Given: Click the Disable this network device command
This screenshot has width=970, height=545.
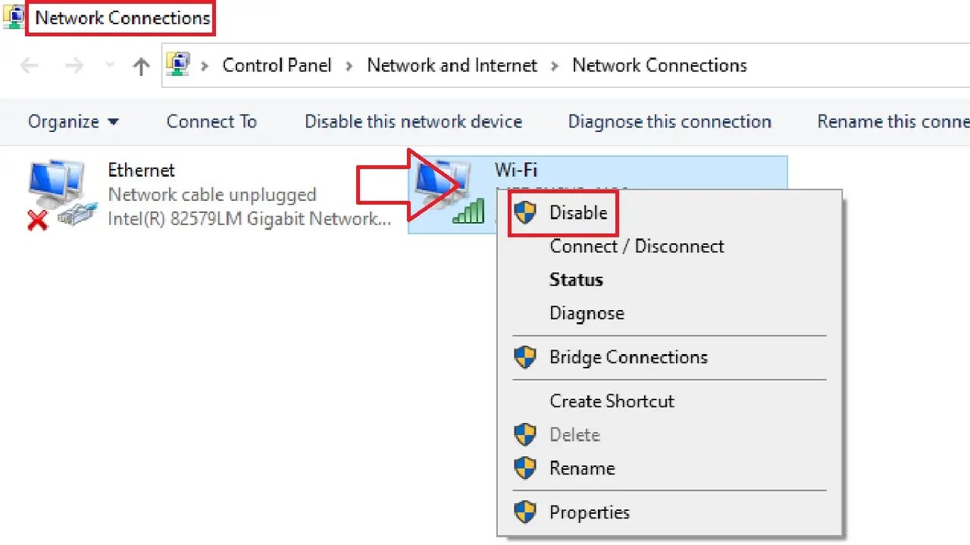Looking at the screenshot, I should [413, 121].
